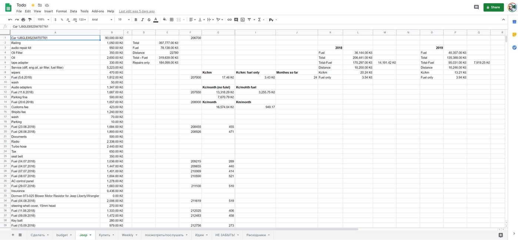Open the Format menu

pos(61,11)
